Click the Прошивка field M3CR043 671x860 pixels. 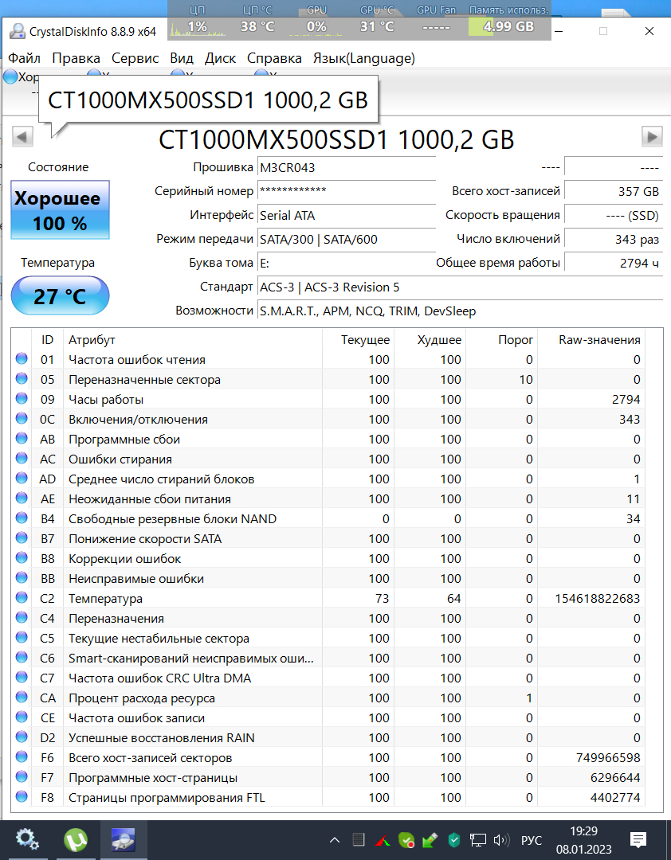tap(346, 168)
